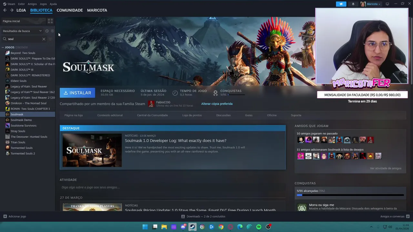Show hidden system tray icons
Screen dimensions: 413x232
tap(371, 227)
